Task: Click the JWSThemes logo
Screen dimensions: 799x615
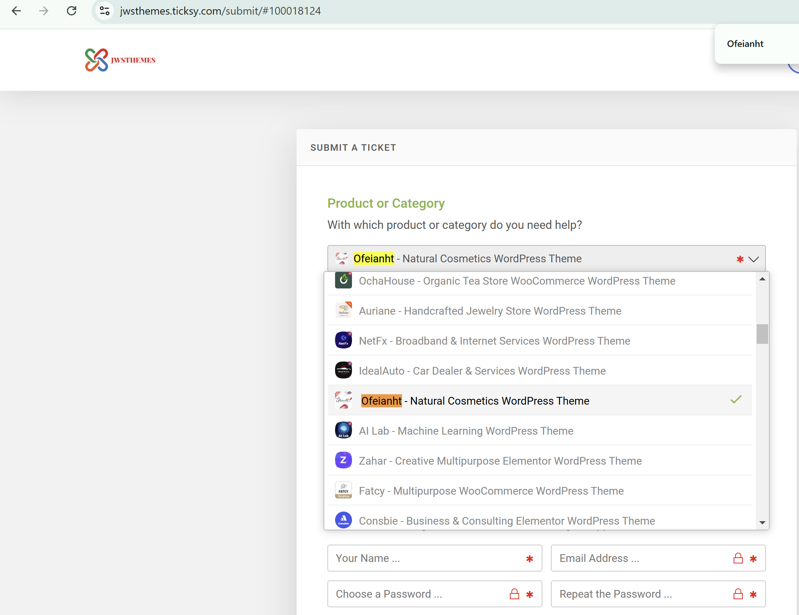Action: [120, 60]
